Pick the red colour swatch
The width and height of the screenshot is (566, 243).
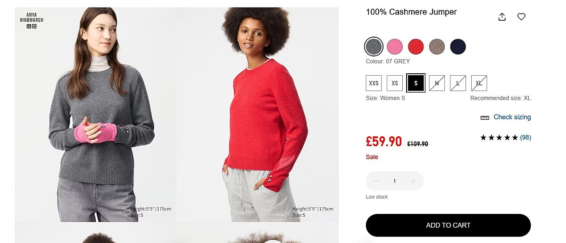point(416,47)
